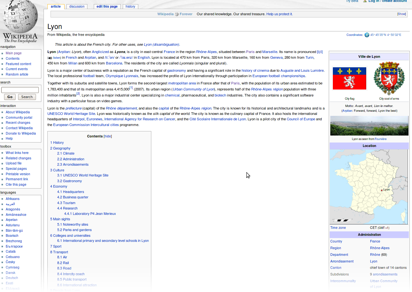Open the Department infobox label link

coord(339,255)
